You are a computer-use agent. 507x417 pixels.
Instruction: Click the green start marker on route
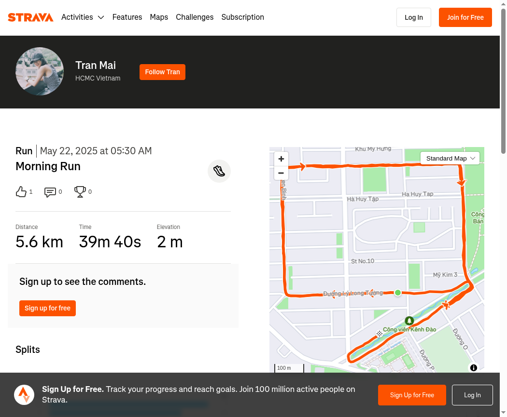pos(398,293)
